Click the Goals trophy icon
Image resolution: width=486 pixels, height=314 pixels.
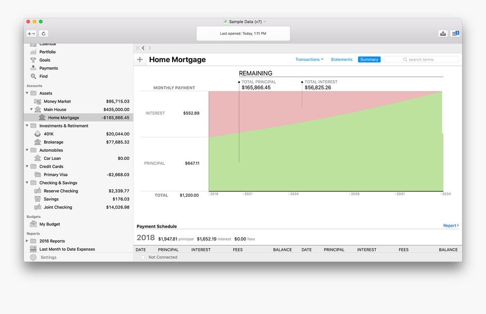tap(33, 60)
